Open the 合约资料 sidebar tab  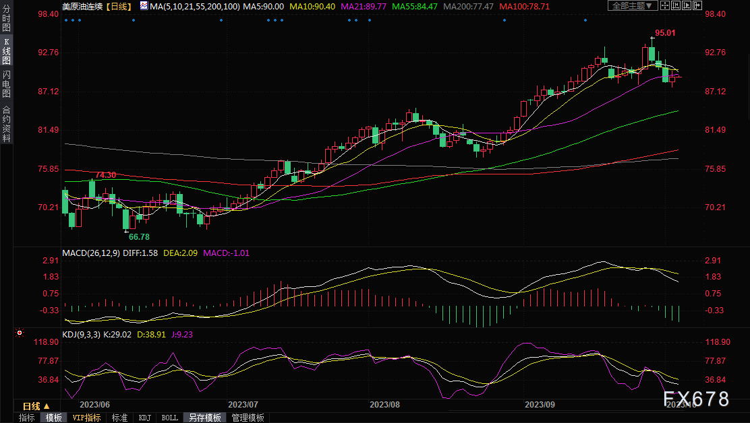click(x=6, y=123)
